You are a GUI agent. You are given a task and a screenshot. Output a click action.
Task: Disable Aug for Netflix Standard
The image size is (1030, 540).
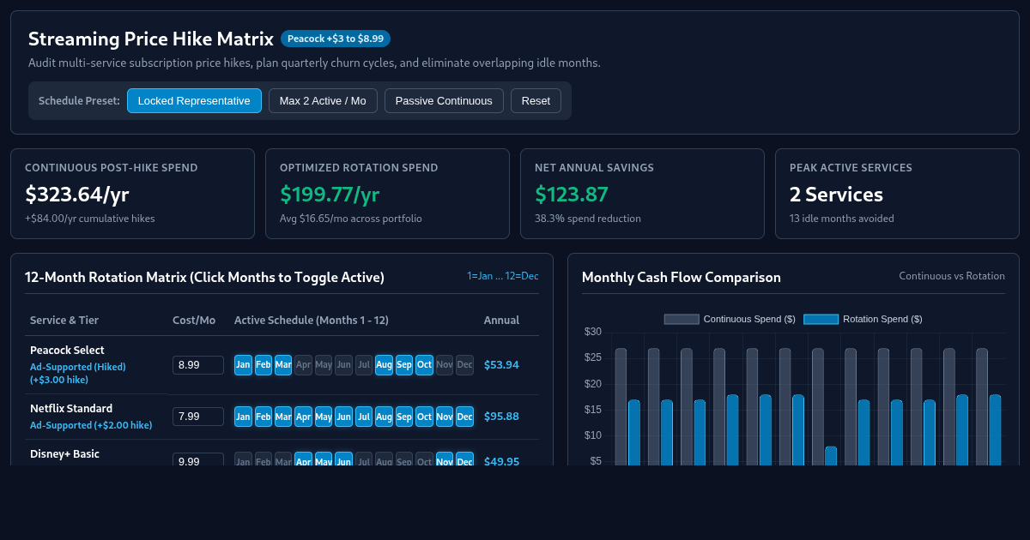(384, 417)
